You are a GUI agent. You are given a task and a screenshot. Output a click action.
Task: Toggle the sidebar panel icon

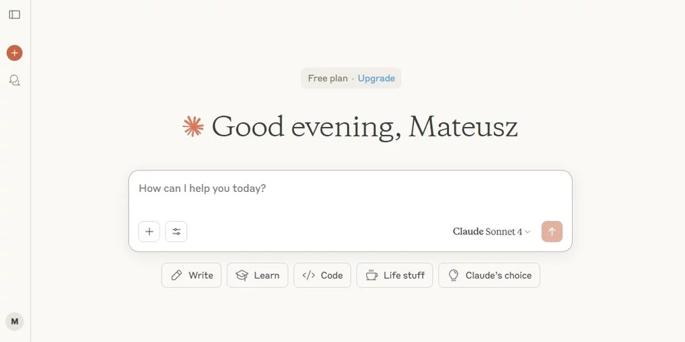[x=14, y=15]
